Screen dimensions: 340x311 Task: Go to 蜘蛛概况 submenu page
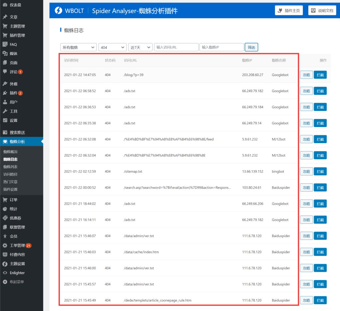[x=10, y=152]
